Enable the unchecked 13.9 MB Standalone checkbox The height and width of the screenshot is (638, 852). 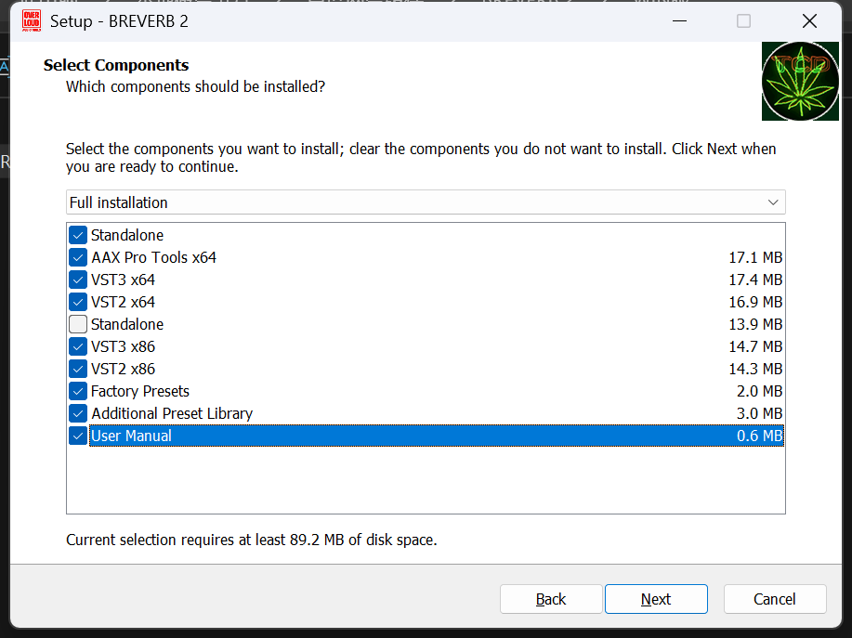coord(78,324)
